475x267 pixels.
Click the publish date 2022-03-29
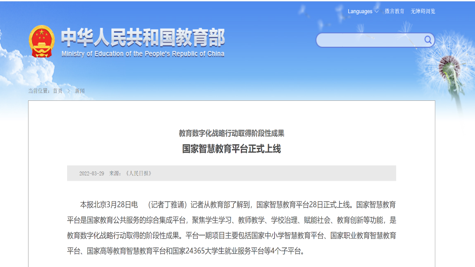[92, 173]
